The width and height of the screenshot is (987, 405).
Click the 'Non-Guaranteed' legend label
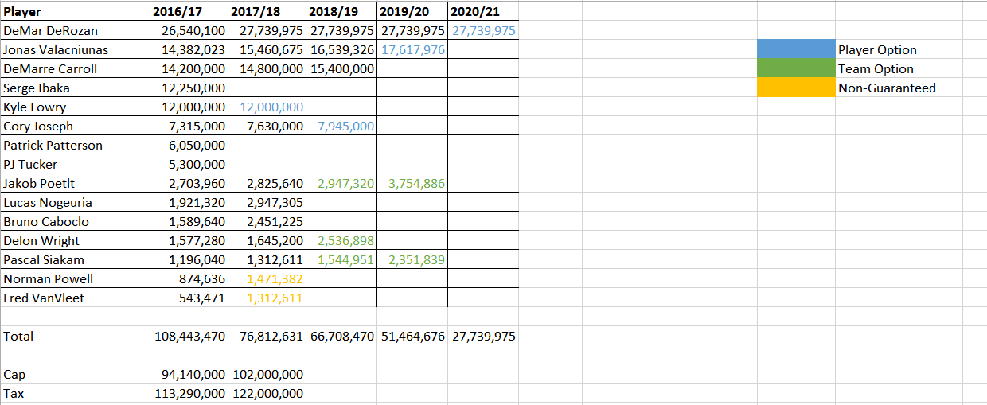887,88
